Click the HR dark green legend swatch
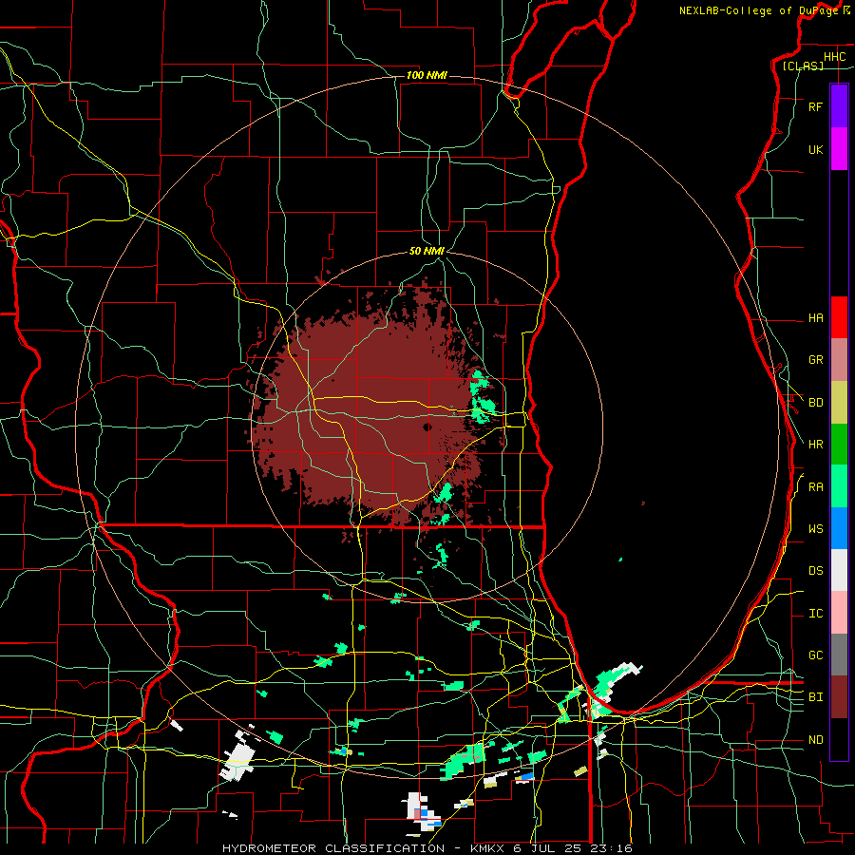855x855 pixels. click(x=839, y=445)
